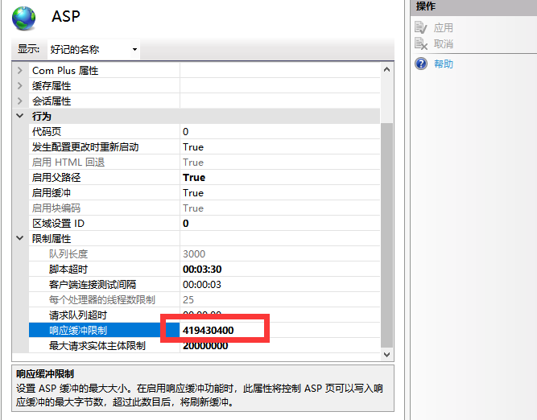Open the 帮助 help link

click(x=443, y=64)
